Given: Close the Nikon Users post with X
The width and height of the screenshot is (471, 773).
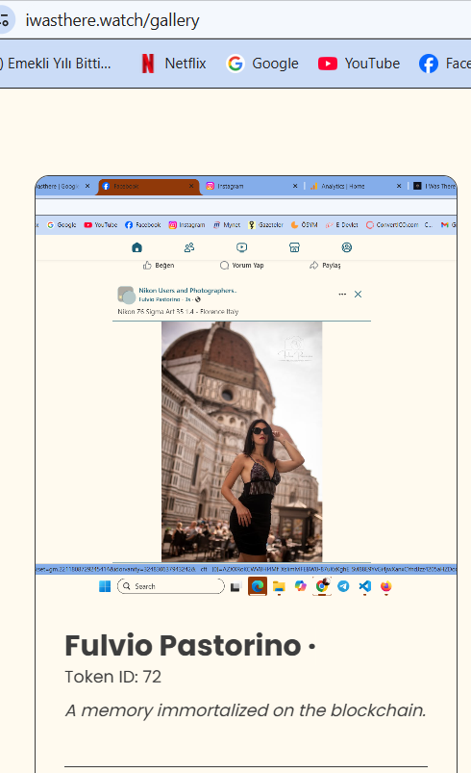Looking at the screenshot, I should (x=359, y=295).
